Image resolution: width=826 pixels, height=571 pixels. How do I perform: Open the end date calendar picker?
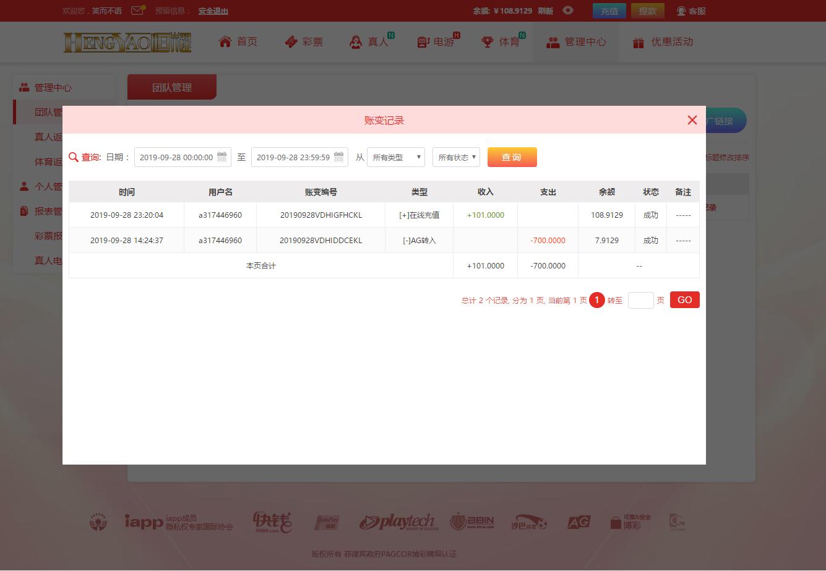[338, 157]
